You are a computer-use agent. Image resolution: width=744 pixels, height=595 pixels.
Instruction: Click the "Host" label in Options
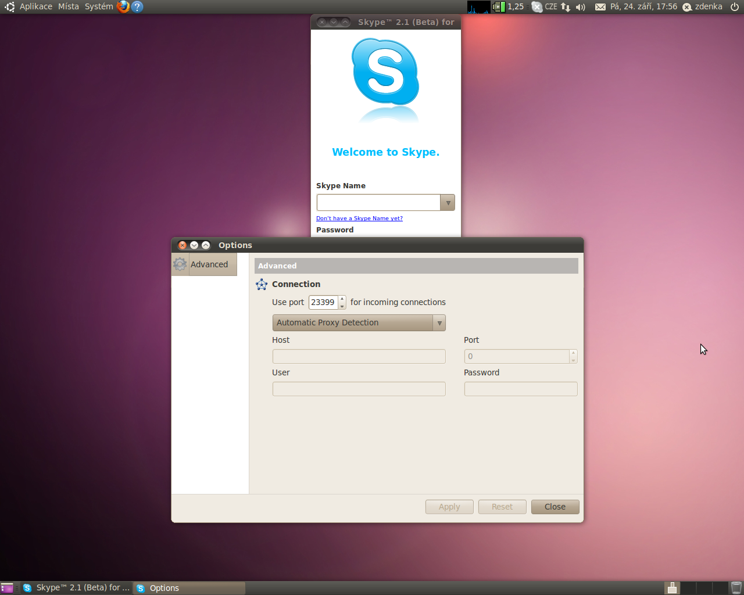pyautogui.click(x=281, y=340)
